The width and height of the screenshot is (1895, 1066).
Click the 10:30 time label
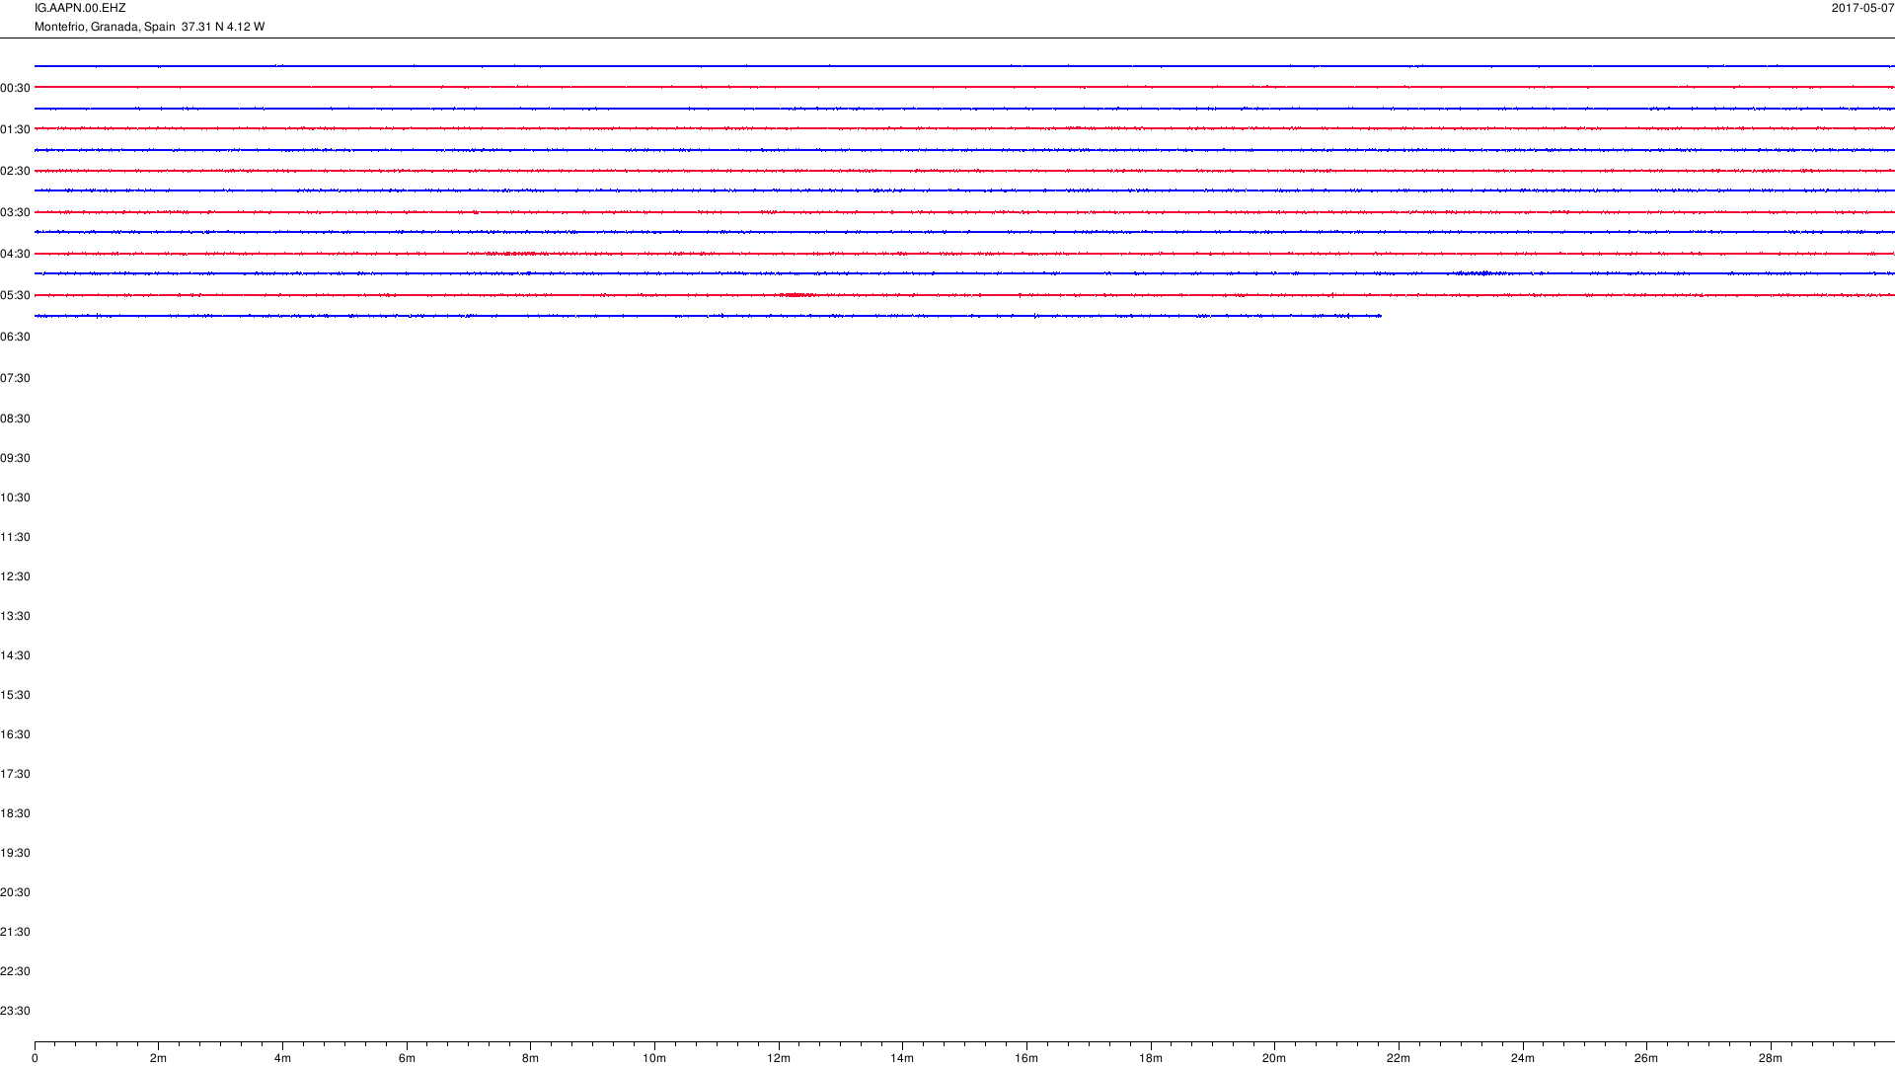coord(15,497)
